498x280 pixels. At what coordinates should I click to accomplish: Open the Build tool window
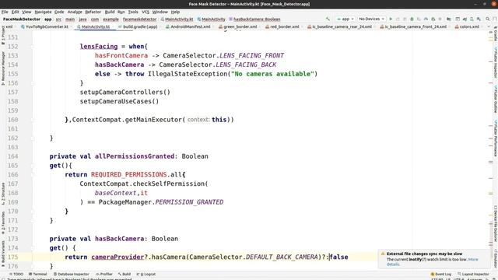point(124,274)
